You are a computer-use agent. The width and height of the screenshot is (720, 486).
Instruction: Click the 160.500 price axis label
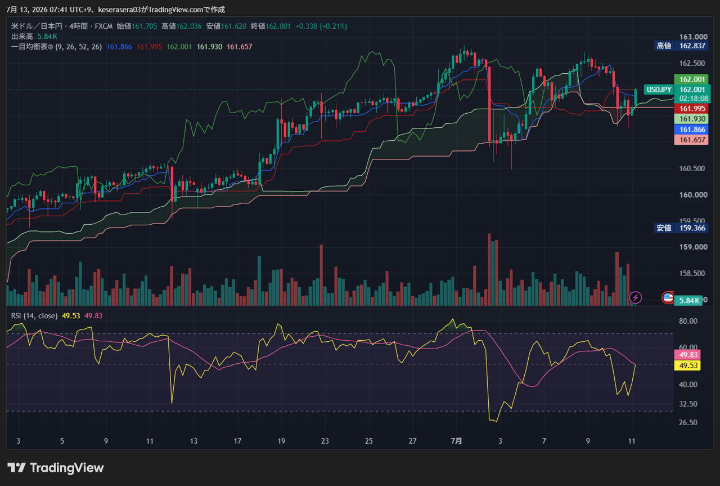pos(692,168)
